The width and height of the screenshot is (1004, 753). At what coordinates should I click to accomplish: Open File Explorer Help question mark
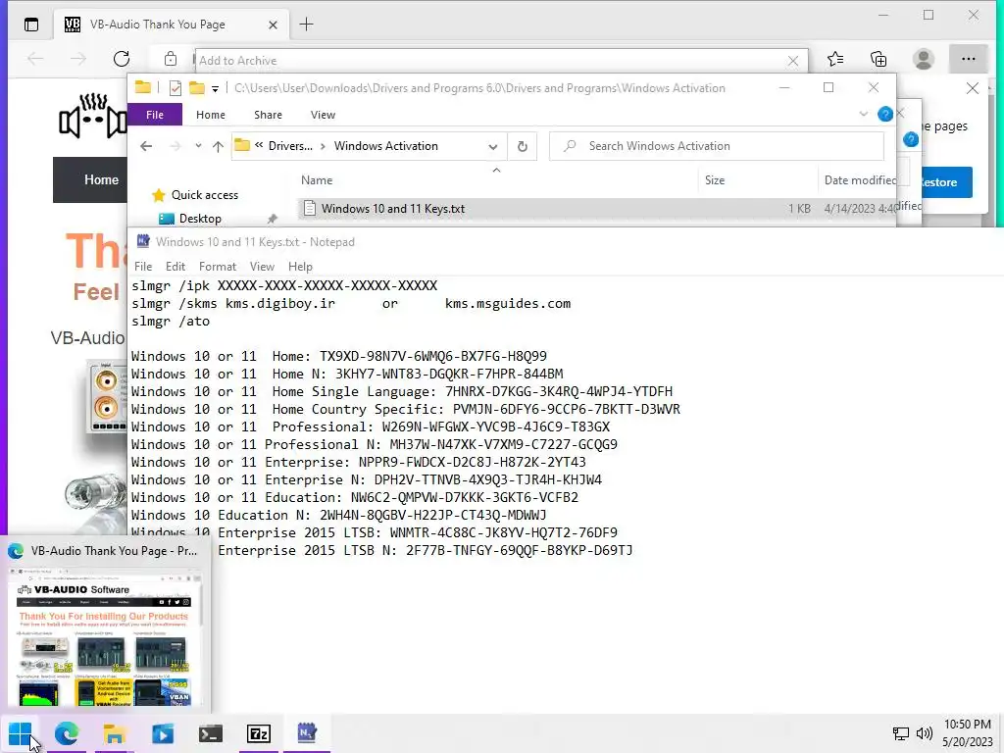pos(885,114)
